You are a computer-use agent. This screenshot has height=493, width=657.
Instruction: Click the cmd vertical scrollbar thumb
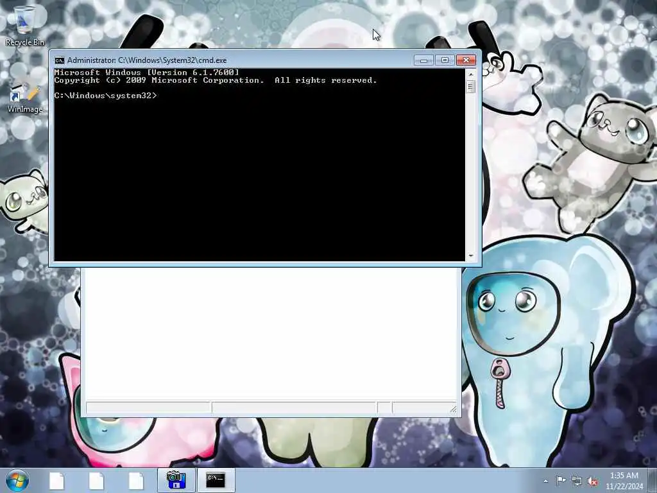[x=470, y=87]
